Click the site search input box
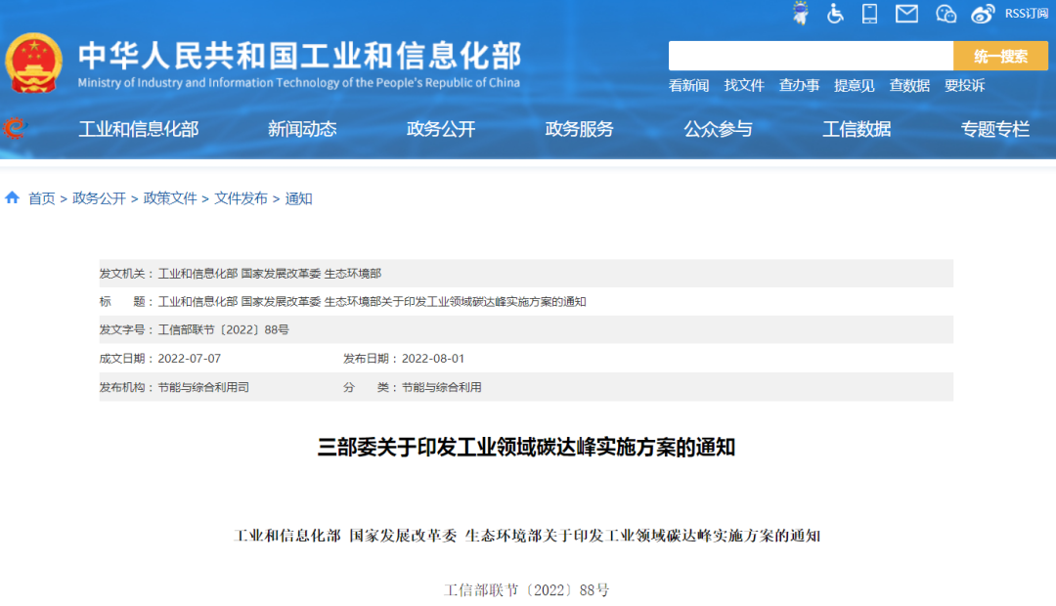The height and width of the screenshot is (606, 1056). point(810,56)
